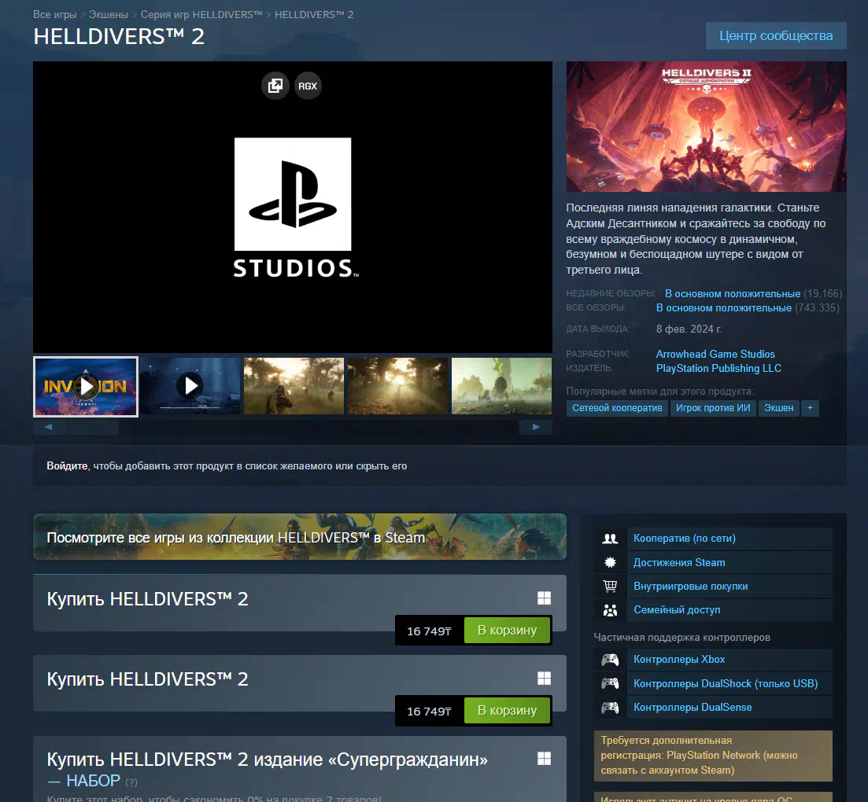
Task: Add first HELLDIVERS 2 to cart
Action: click(507, 630)
